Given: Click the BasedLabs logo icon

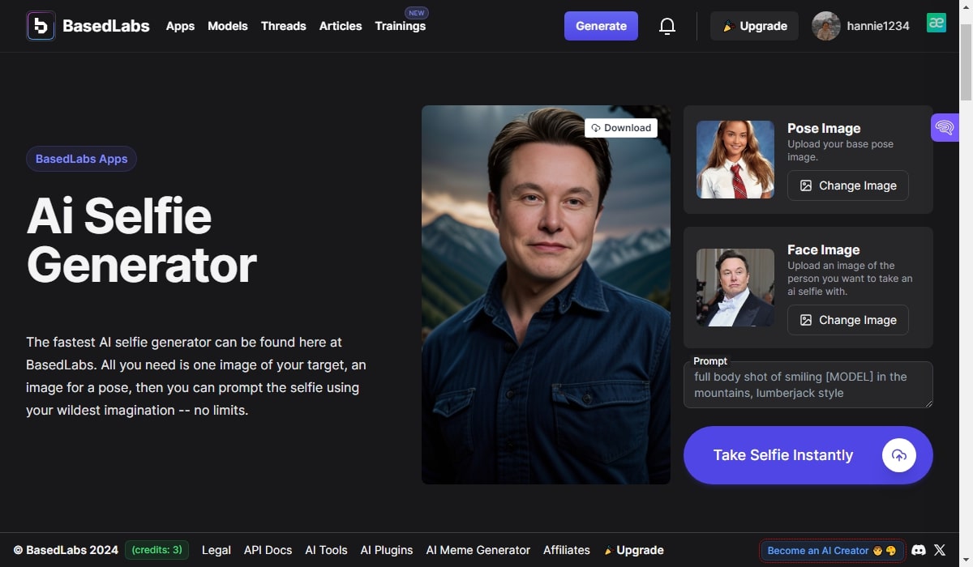Looking at the screenshot, I should point(41,26).
